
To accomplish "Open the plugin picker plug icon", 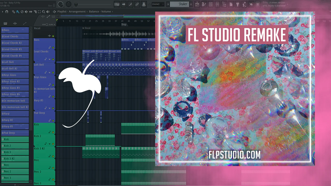I will (x=238, y=4).
